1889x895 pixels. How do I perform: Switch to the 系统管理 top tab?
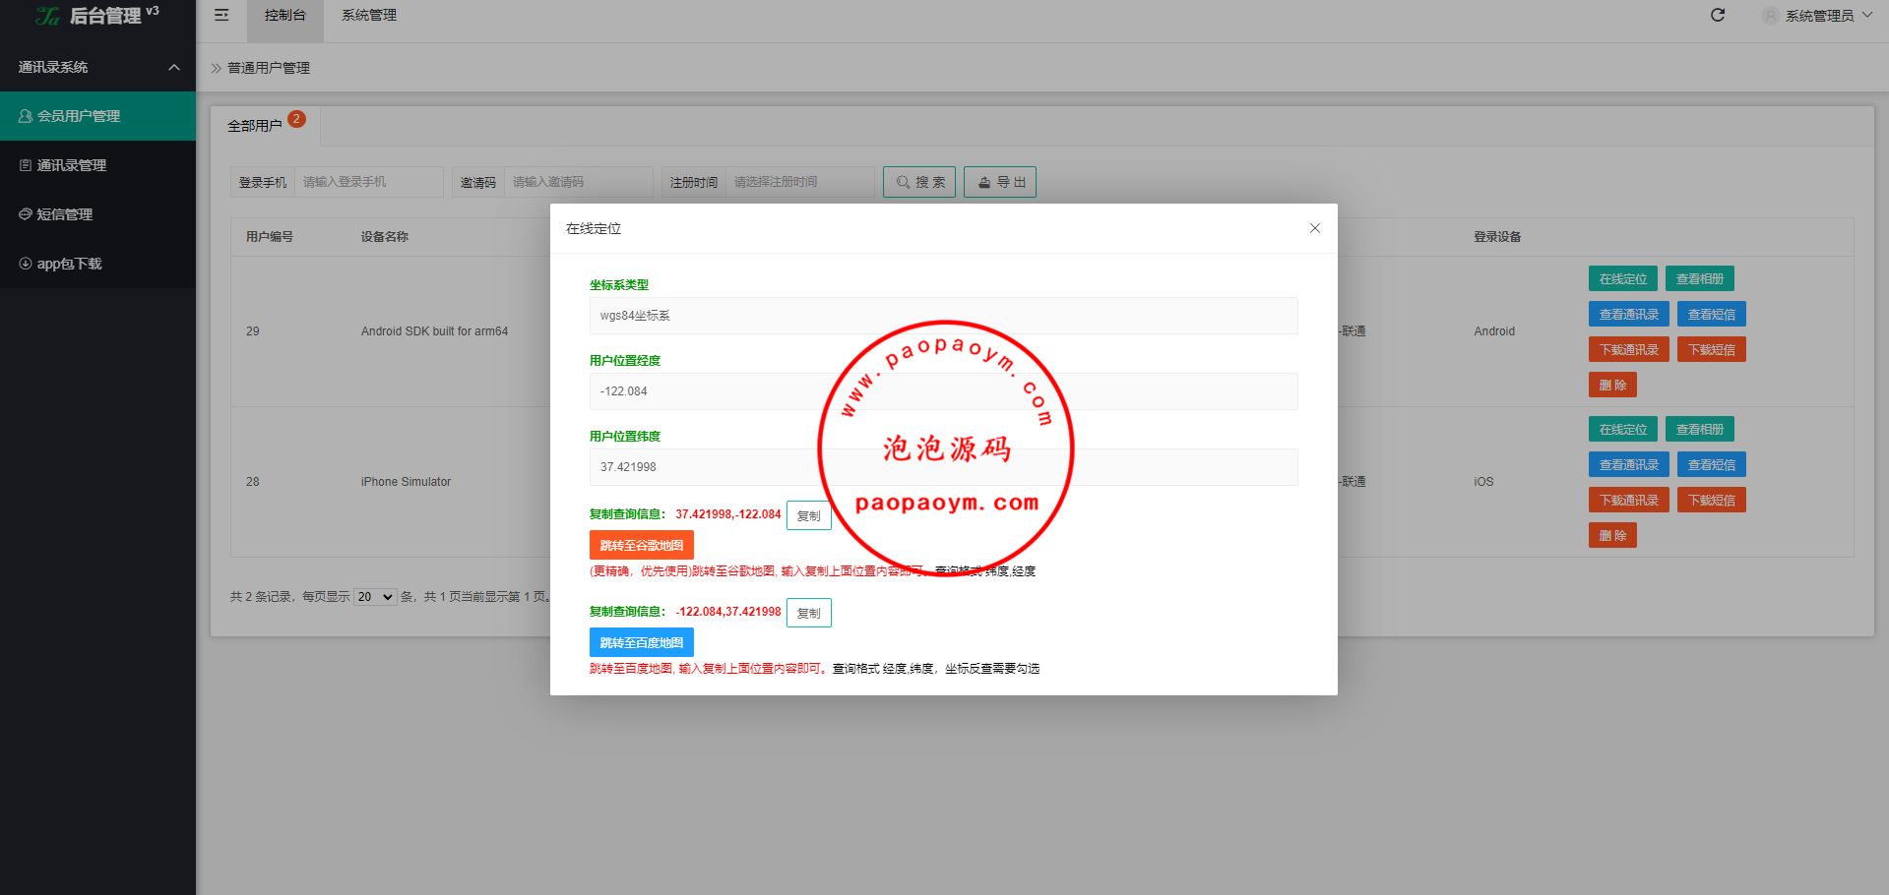pyautogui.click(x=369, y=16)
